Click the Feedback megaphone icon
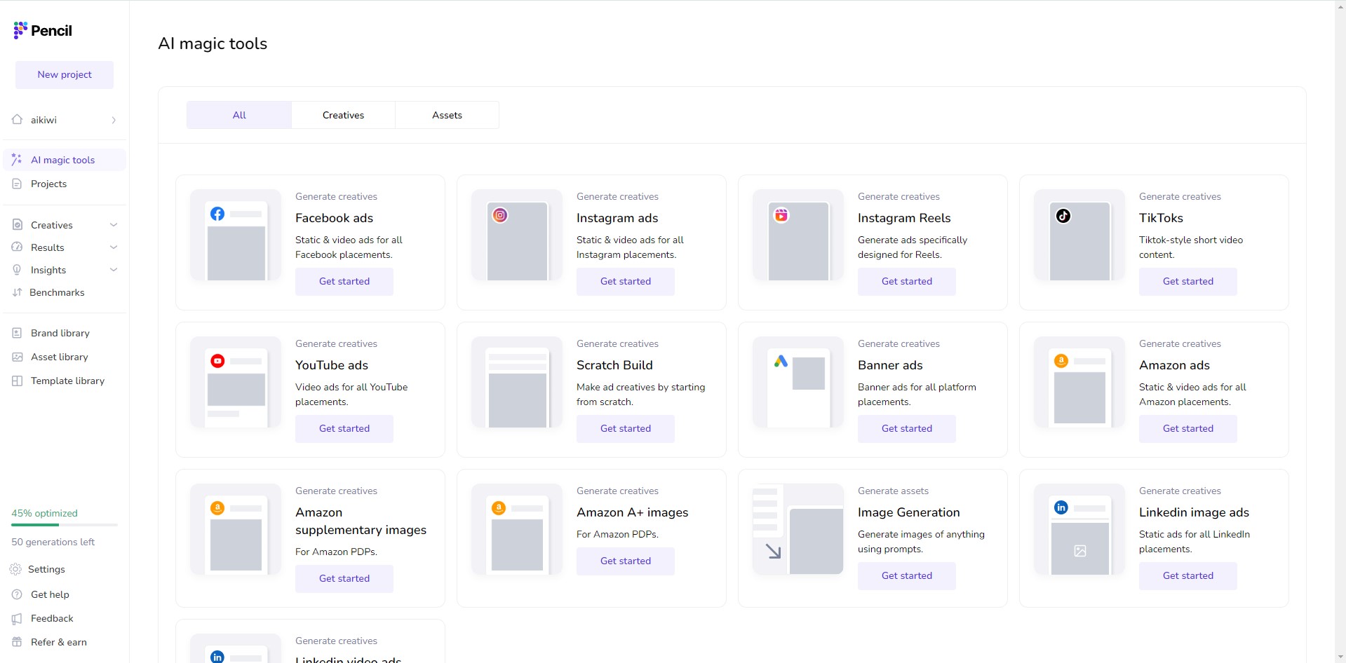 pos(17,618)
